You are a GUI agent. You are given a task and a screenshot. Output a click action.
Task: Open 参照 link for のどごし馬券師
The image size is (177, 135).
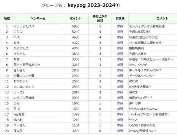point(120,98)
